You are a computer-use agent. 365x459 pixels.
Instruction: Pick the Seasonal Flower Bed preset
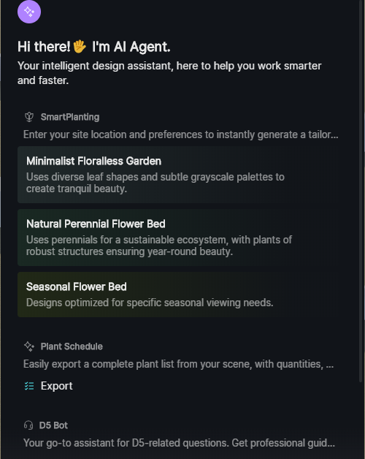[178, 295]
